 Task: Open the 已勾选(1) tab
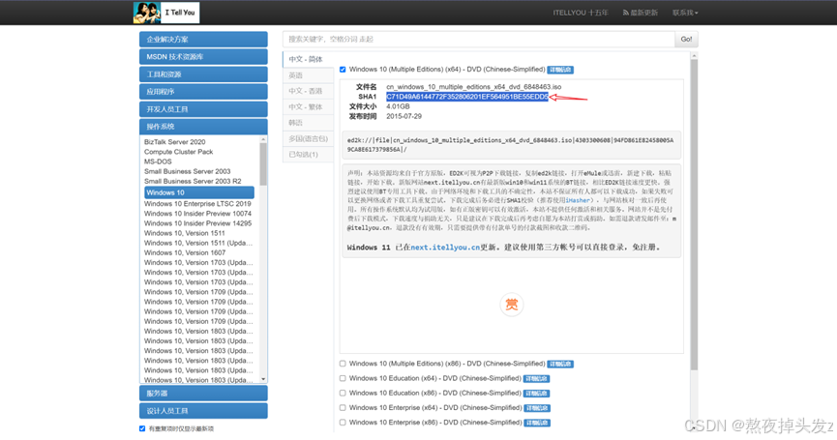pos(308,154)
